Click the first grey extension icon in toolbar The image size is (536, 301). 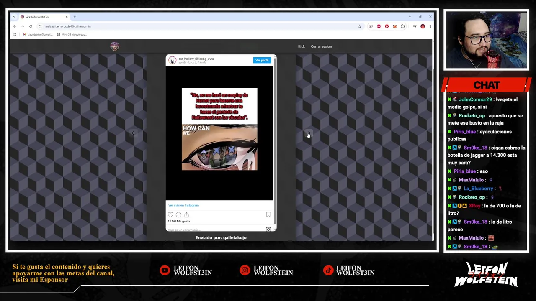[371, 26]
